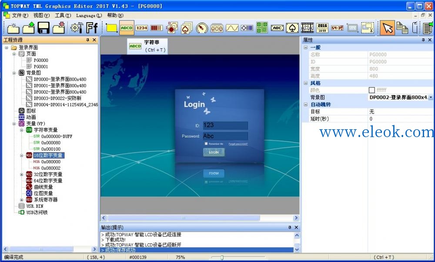Click the 颜色 white color swatch
This screenshot has height=262, width=435.
coord(372,90)
